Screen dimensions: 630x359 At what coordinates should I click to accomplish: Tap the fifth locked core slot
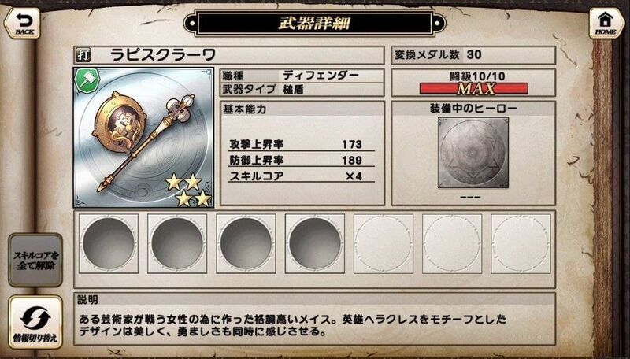coord(384,243)
